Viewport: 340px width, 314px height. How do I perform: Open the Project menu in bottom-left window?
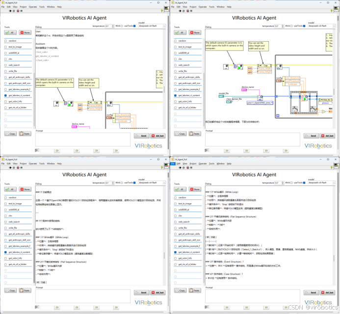[x=23, y=164]
